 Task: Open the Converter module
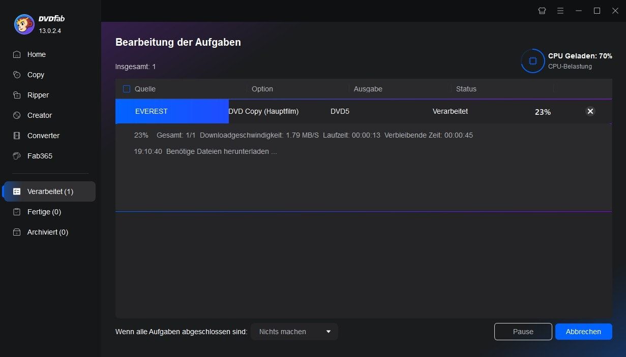coord(43,136)
